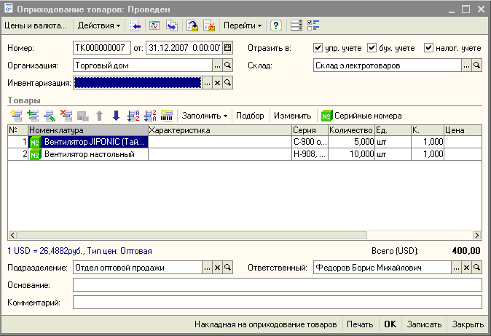Uncheck the налог. учете checkbox
491x336 pixels.
pyautogui.click(x=428, y=48)
